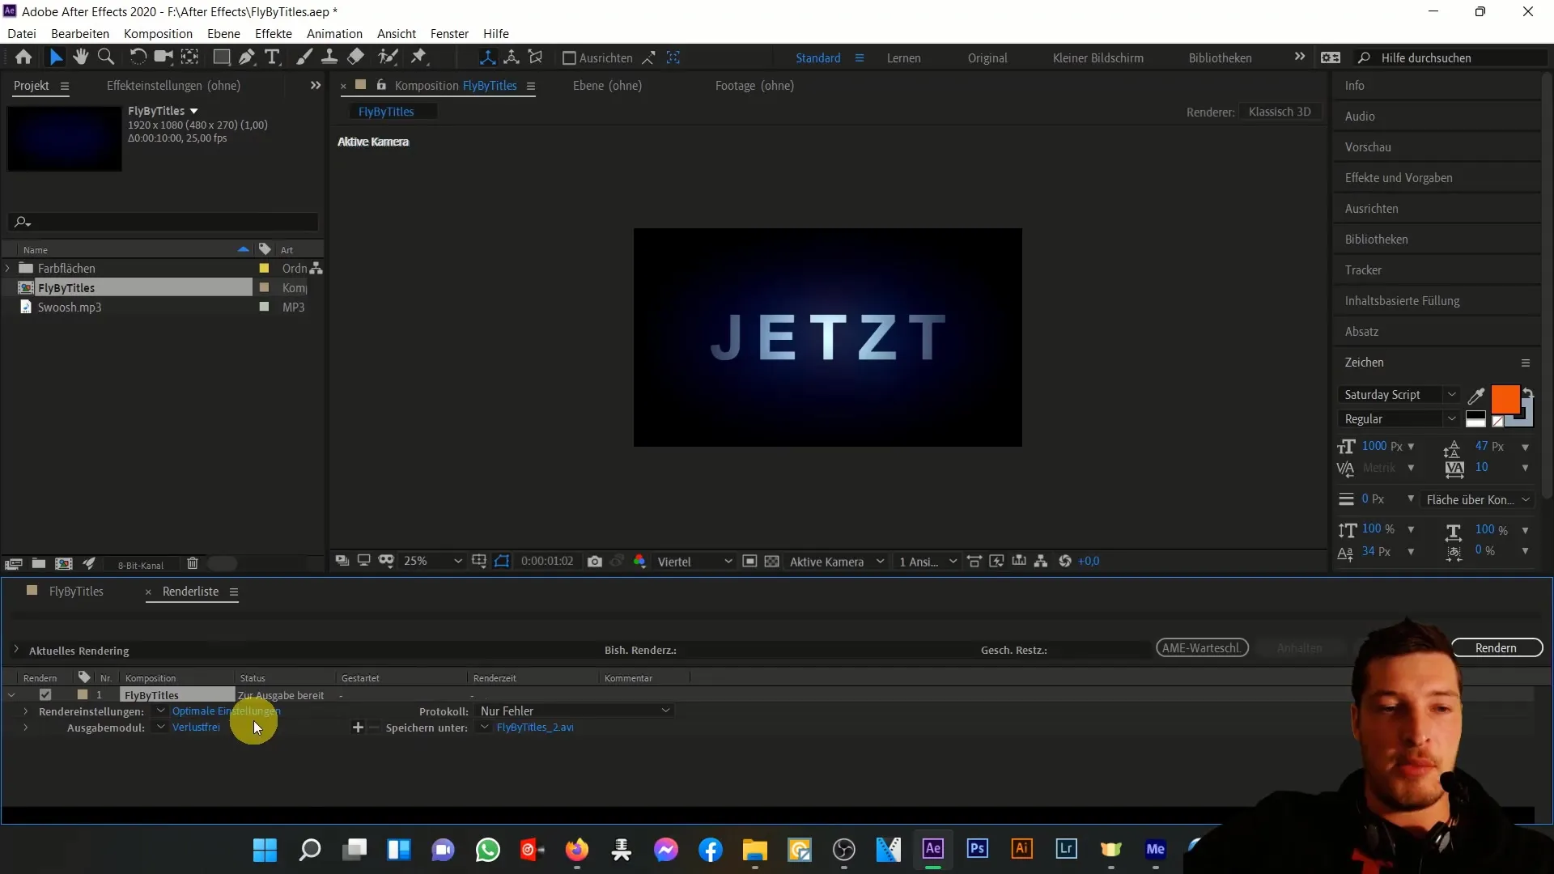
Task: Select the Roto Brush tool
Action: pos(388,57)
